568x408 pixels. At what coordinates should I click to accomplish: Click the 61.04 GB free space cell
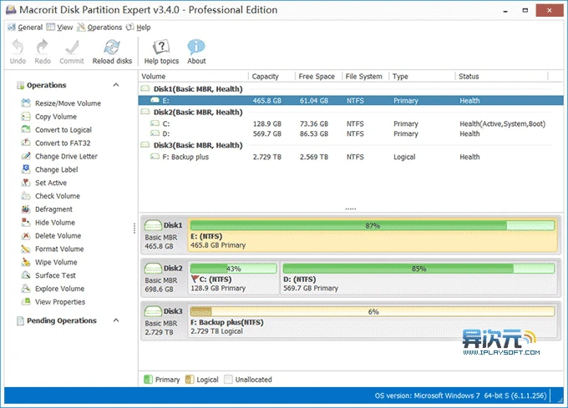click(314, 101)
